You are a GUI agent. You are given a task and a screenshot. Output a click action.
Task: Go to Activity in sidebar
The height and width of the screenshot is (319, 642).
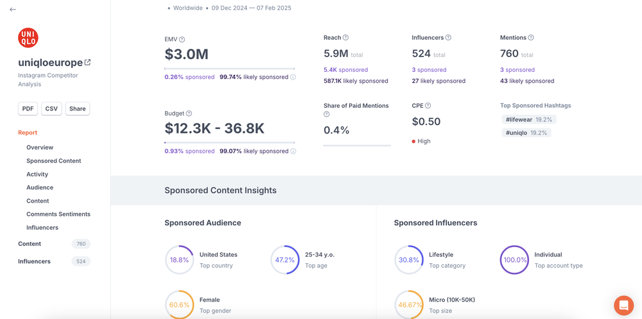point(37,174)
